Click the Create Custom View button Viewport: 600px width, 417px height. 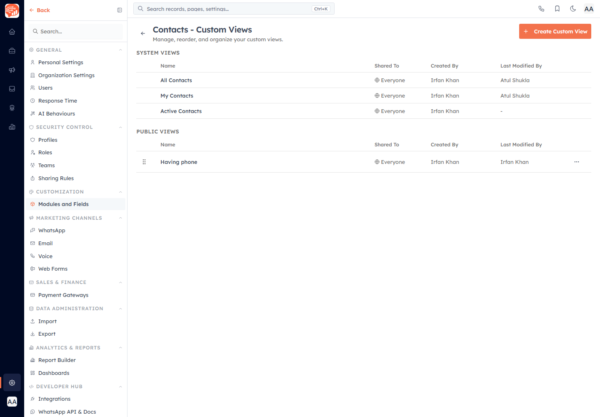pos(555,31)
